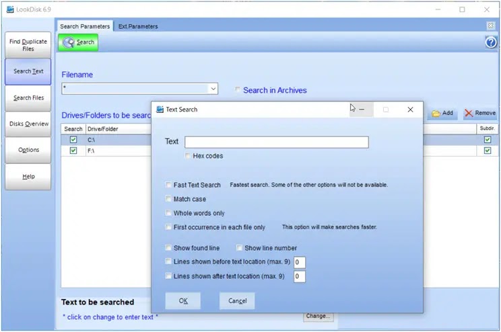Viewport: 501px width, 332px height.
Task: Enable Whole words only checkbox
Action: click(168, 213)
